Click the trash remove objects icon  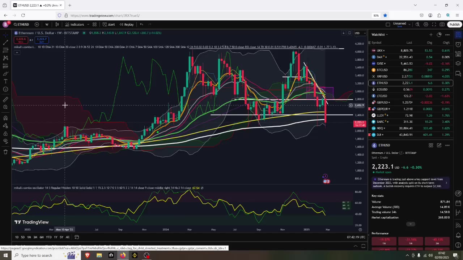click(x=5, y=152)
